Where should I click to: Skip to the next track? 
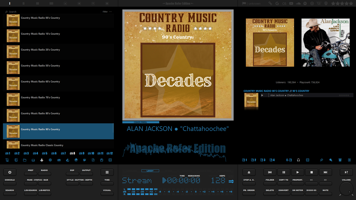coord(325,172)
